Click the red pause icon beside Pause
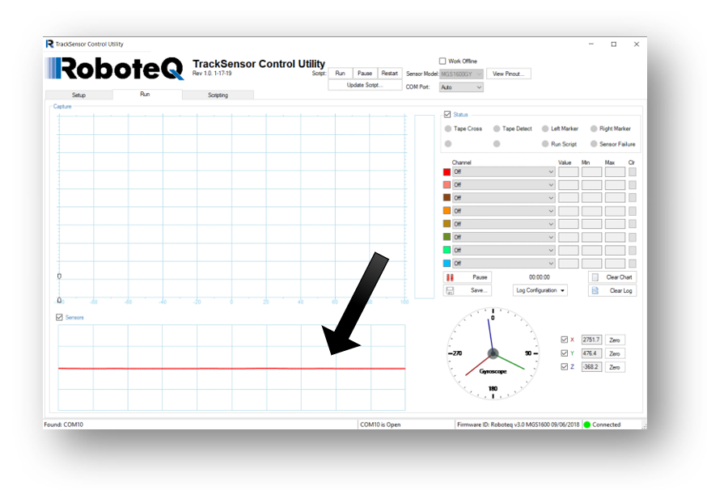Screen dimensions: 707x490 coord(450,277)
